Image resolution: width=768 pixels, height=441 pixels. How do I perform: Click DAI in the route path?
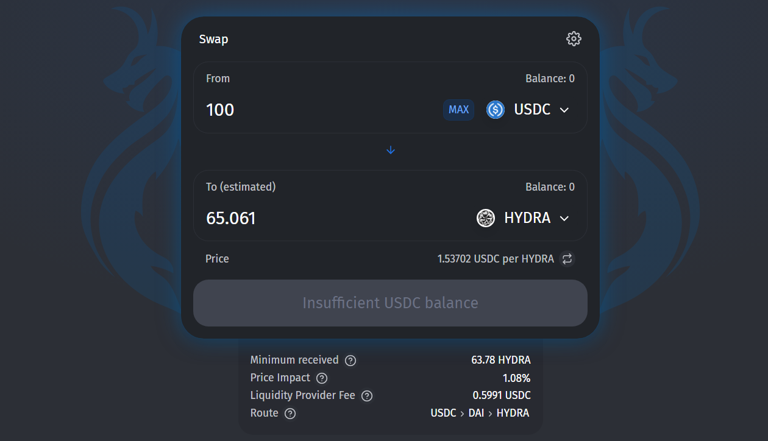click(476, 413)
